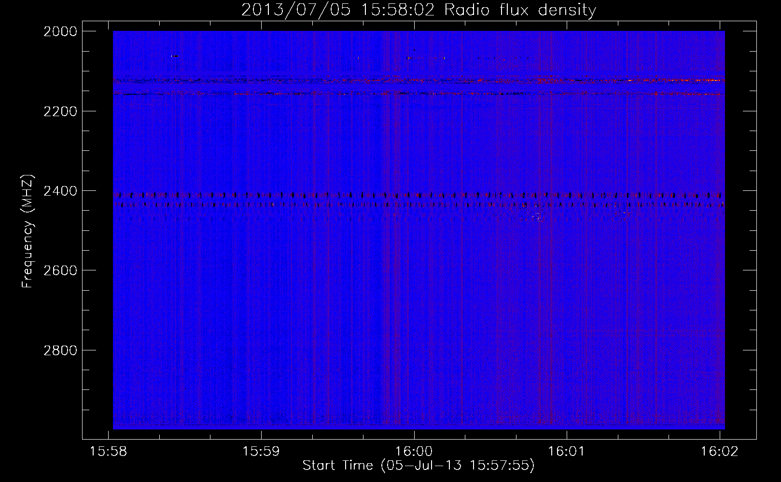Click the dashed black band at 2400 MHz
The image size is (781, 482).
click(x=338, y=195)
